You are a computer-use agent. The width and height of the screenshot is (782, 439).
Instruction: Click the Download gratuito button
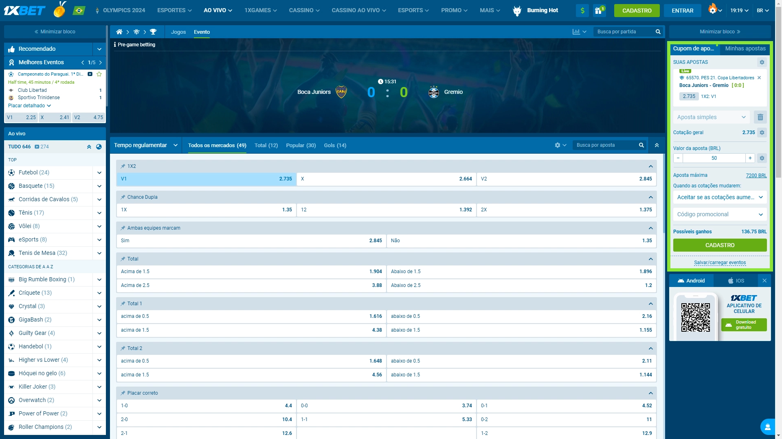coord(744,325)
